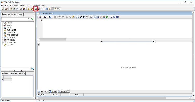Open the Edit menu
This screenshot has height=102, width=195.
[7, 6]
